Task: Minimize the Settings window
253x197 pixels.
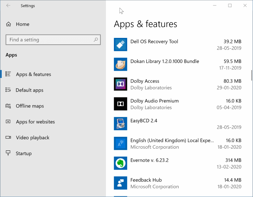Action: [x=215, y=5]
